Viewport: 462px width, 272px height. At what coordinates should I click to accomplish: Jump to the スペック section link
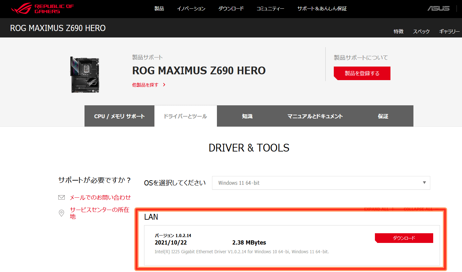pos(421,31)
